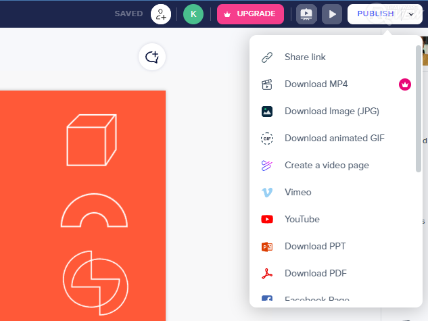Click the Vimeo logo icon

(x=267, y=193)
